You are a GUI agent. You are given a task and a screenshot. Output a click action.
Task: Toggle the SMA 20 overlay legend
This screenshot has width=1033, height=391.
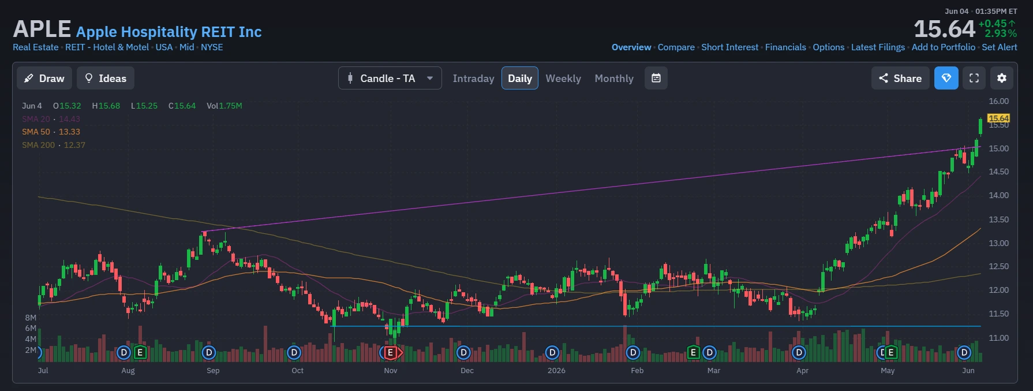point(51,119)
